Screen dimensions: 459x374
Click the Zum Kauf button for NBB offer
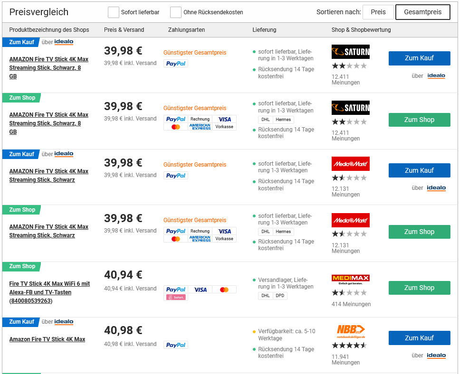[x=419, y=338]
